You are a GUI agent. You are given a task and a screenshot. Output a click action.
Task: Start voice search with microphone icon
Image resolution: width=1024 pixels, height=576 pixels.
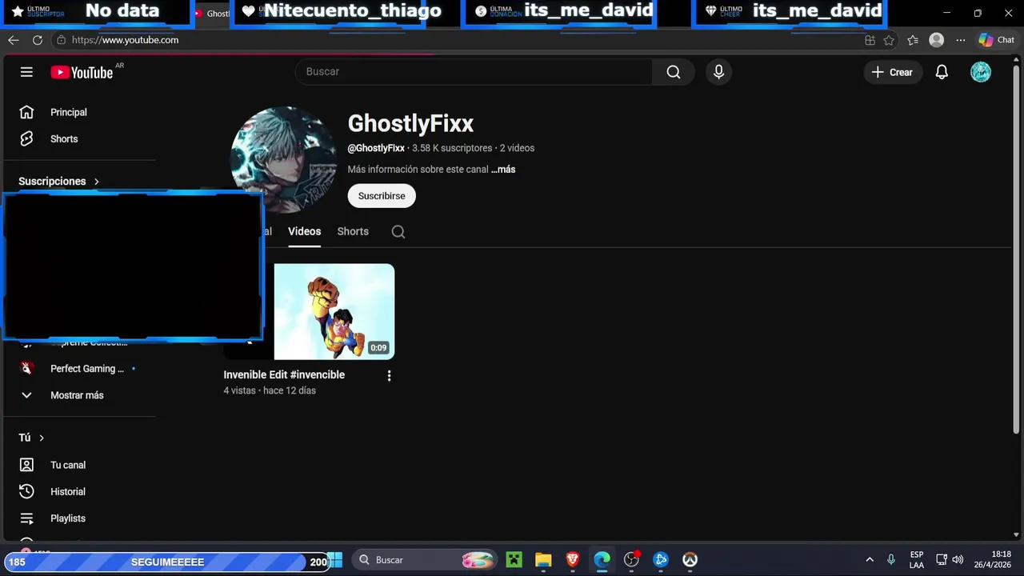point(718,72)
